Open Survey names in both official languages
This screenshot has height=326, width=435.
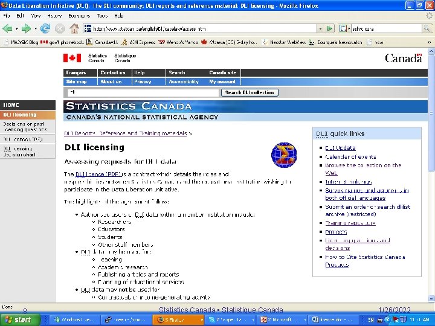coord(367,194)
